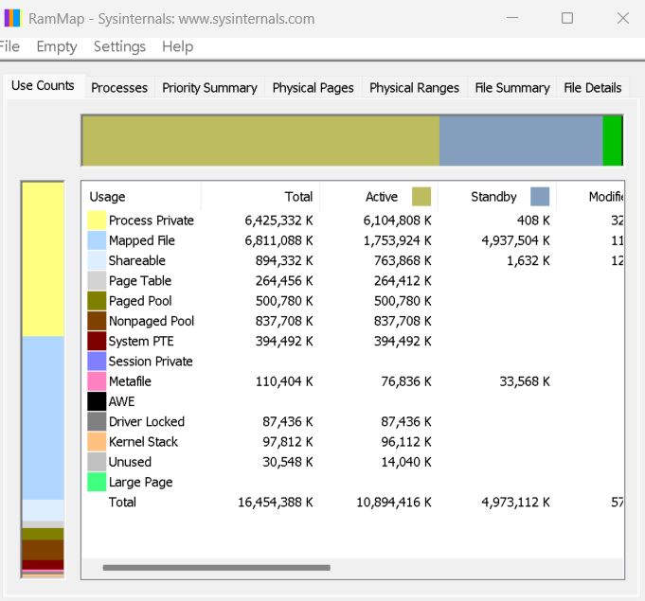
Task: Select the Use Counts tab
Action: 43,85
